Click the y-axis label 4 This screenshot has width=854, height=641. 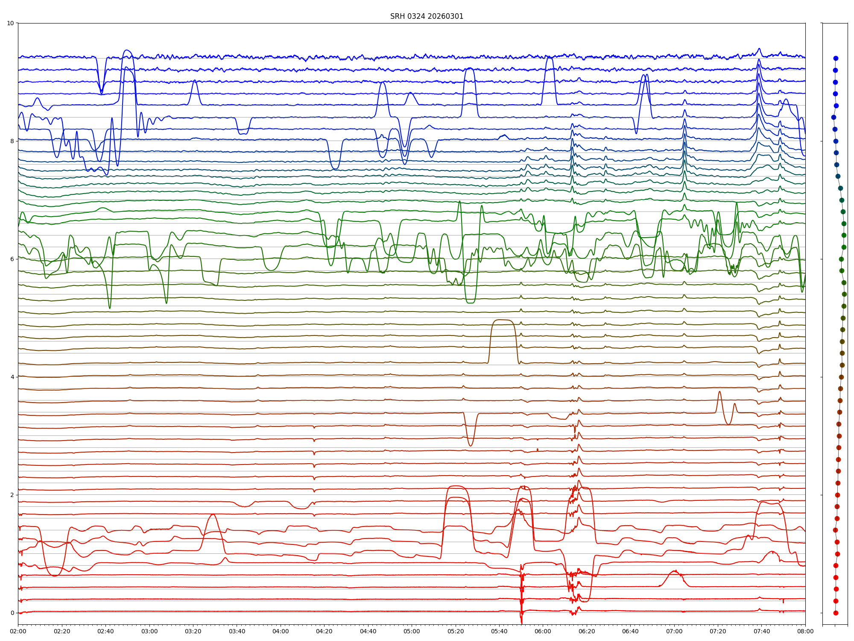12,377
